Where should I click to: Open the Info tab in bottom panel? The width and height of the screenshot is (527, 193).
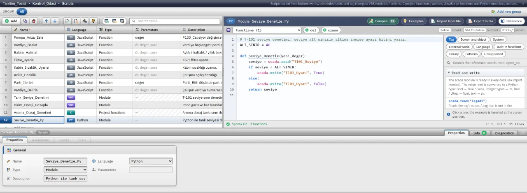point(479,133)
